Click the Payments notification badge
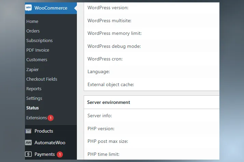 coord(60,154)
